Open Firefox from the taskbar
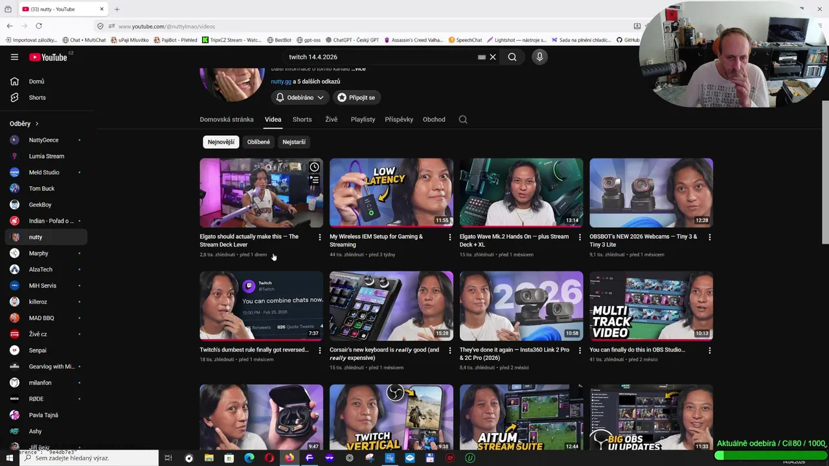The width and height of the screenshot is (829, 466). click(x=290, y=458)
